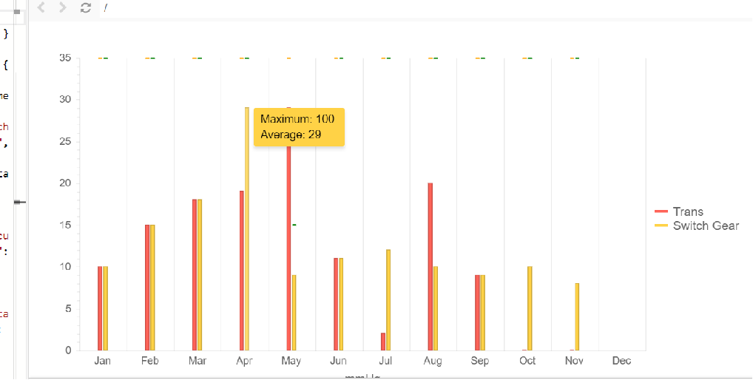Click the green marker beside the May bars
The height and width of the screenshot is (380, 753).
[294, 225]
